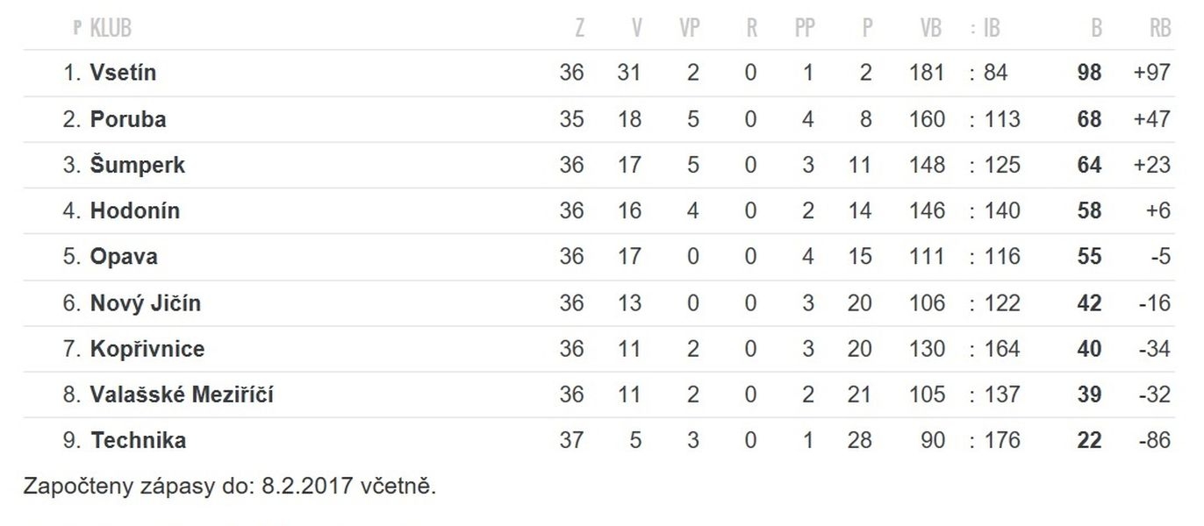Sort by KLUB column header
Image resolution: width=1204 pixels, height=526 pixels.
pyautogui.click(x=111, y=29)
